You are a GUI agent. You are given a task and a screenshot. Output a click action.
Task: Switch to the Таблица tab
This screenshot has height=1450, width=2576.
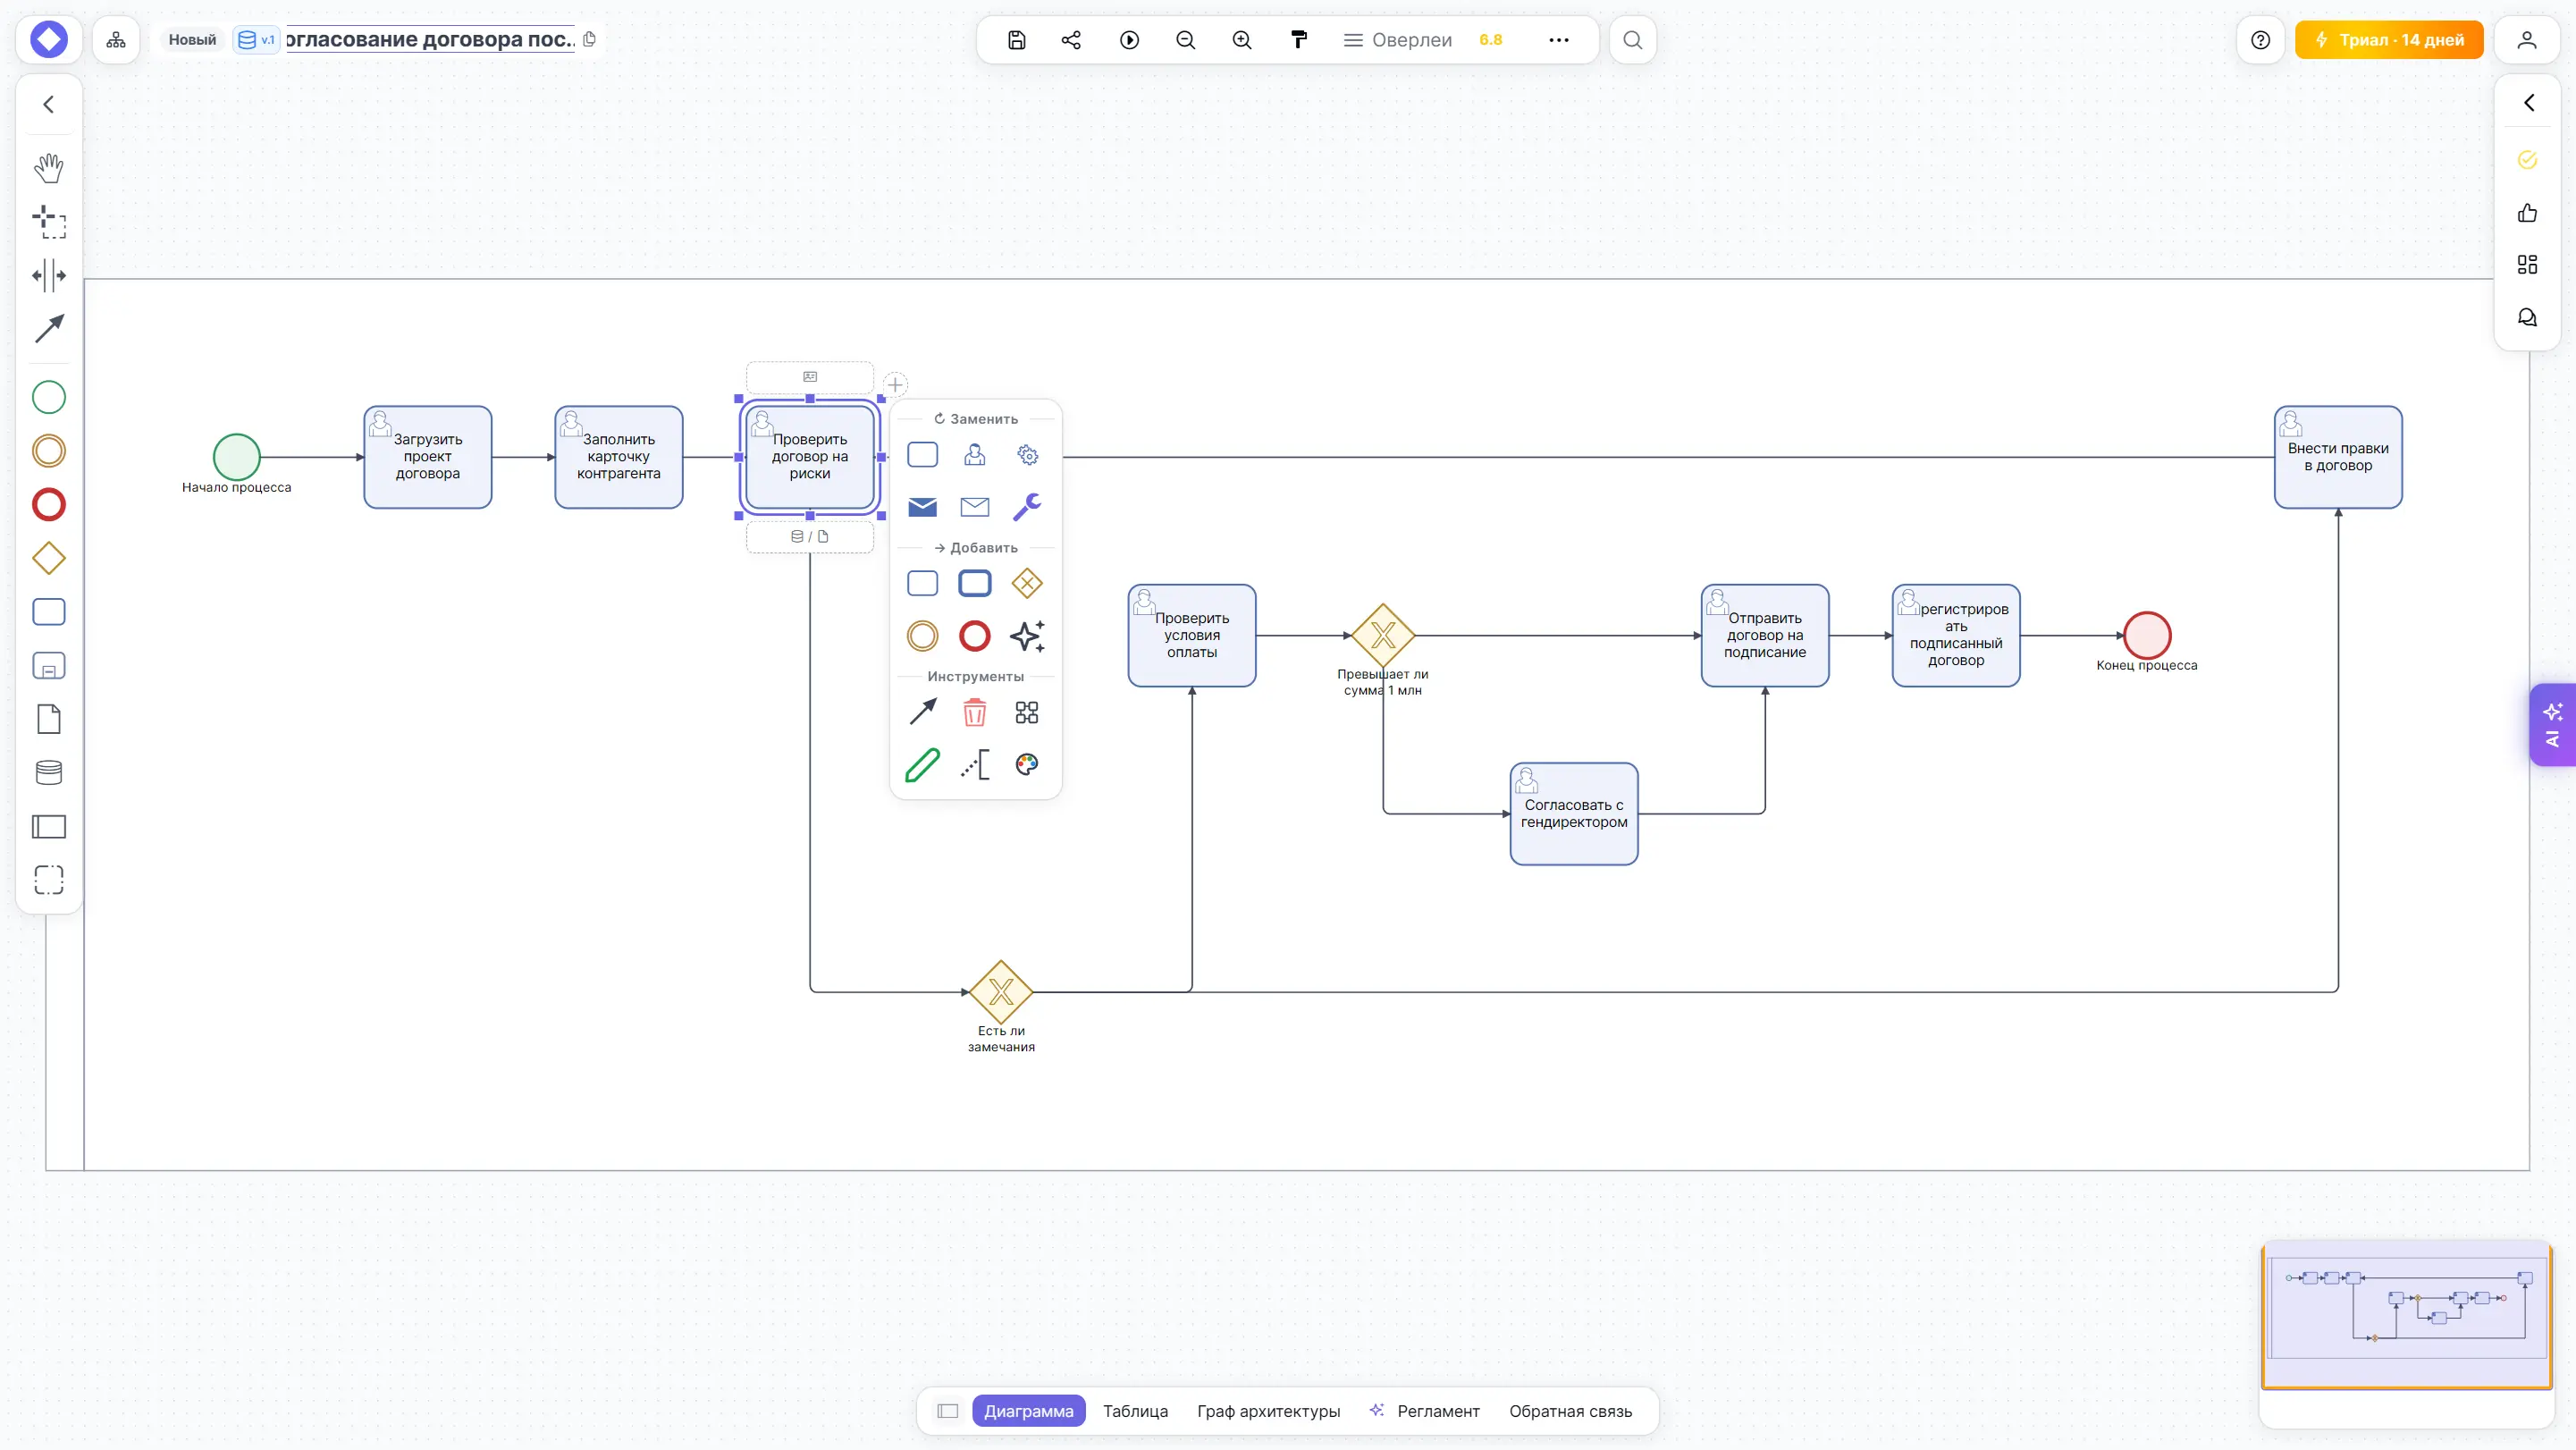coord(1135,1411)
